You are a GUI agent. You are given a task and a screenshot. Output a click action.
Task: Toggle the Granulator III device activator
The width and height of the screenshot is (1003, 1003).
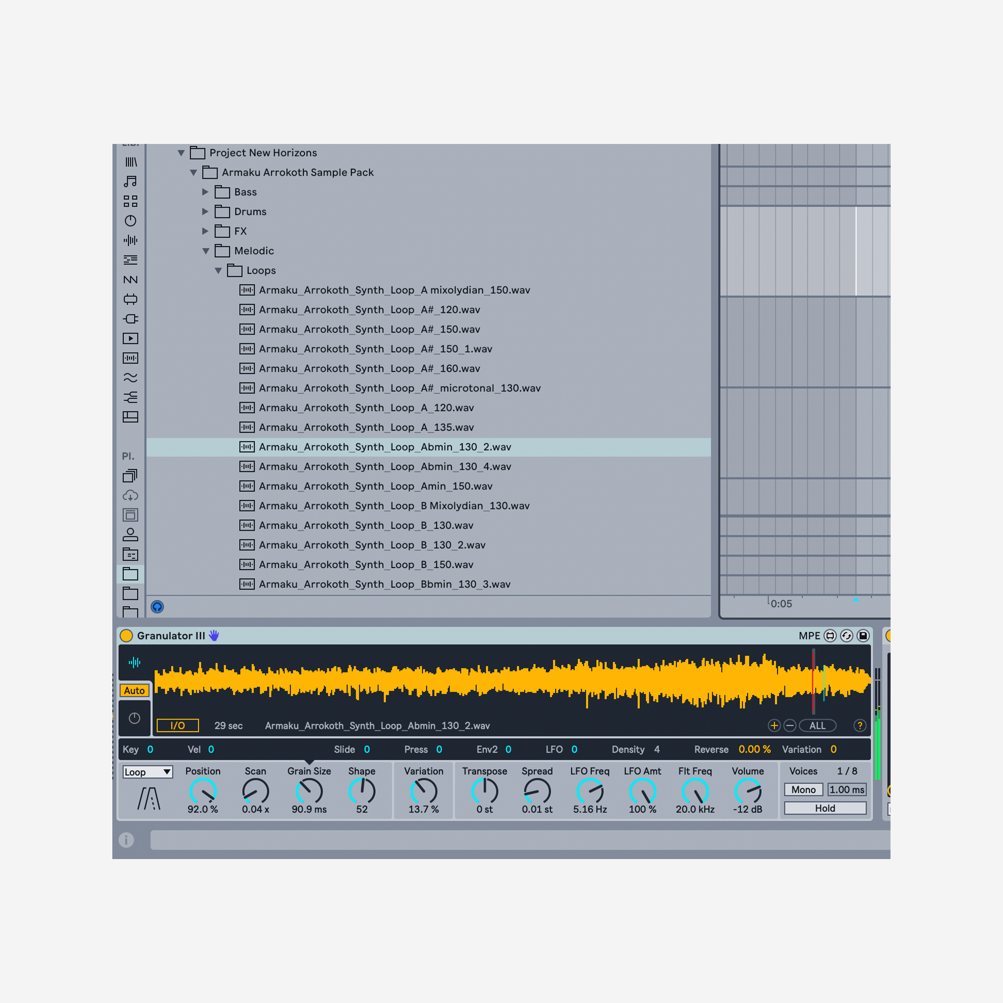126,636
